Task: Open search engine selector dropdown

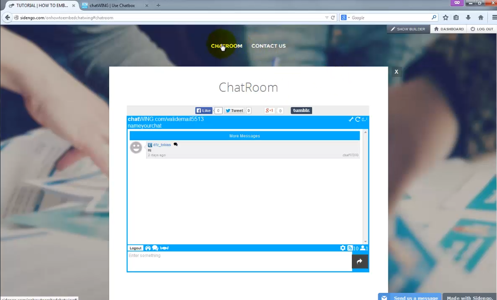Action: (345, 18)
